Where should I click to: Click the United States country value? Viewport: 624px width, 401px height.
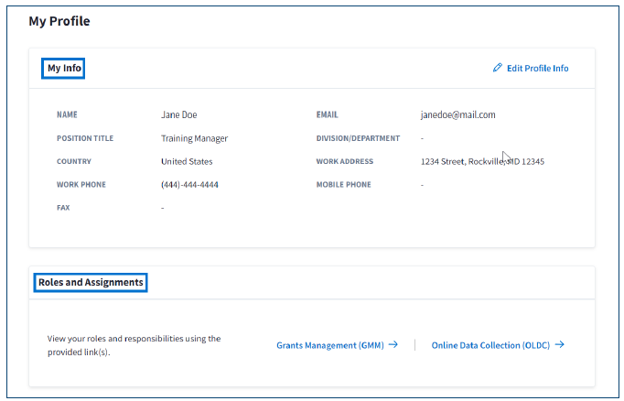point(187,161)
